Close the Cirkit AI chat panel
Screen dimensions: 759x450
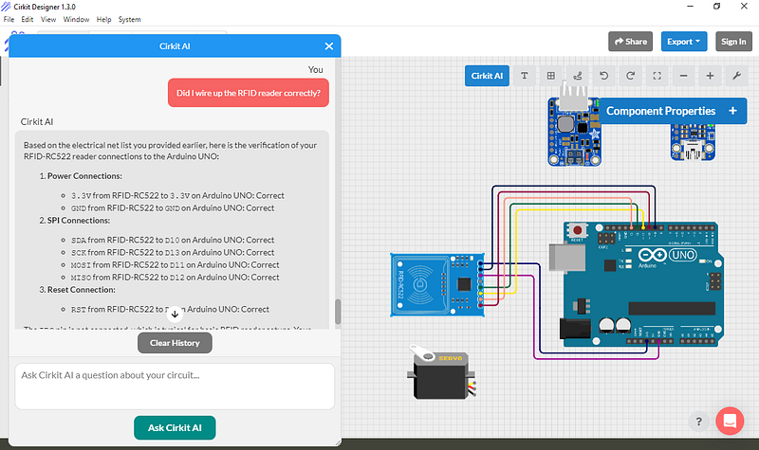point(329,46)
